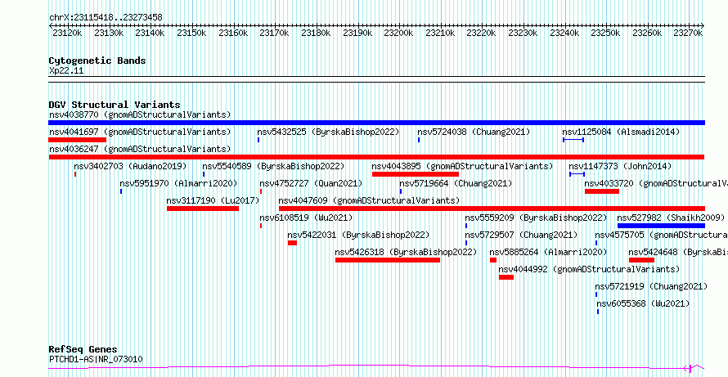Select the nsv1147373 (John2014) variant
Screen dimensions: 728x377
tap(620, 166)
